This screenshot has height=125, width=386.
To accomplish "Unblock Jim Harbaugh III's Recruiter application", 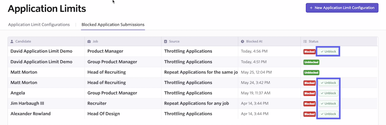I will pos(329,104).
